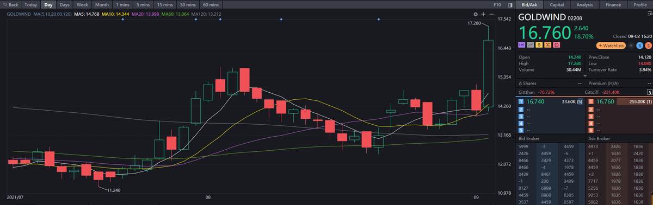Viewport: 653px width, 205px height.
Task: Set a price alert bell icon
Action: coord(631,46)
